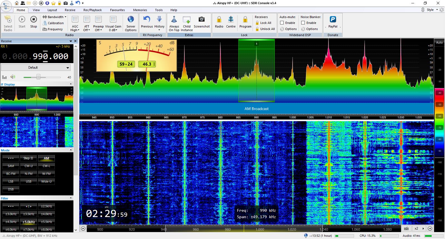Expand the AGC High dropdown
Image resolution: width=445 pixels, height=239 pixels.
75,23
